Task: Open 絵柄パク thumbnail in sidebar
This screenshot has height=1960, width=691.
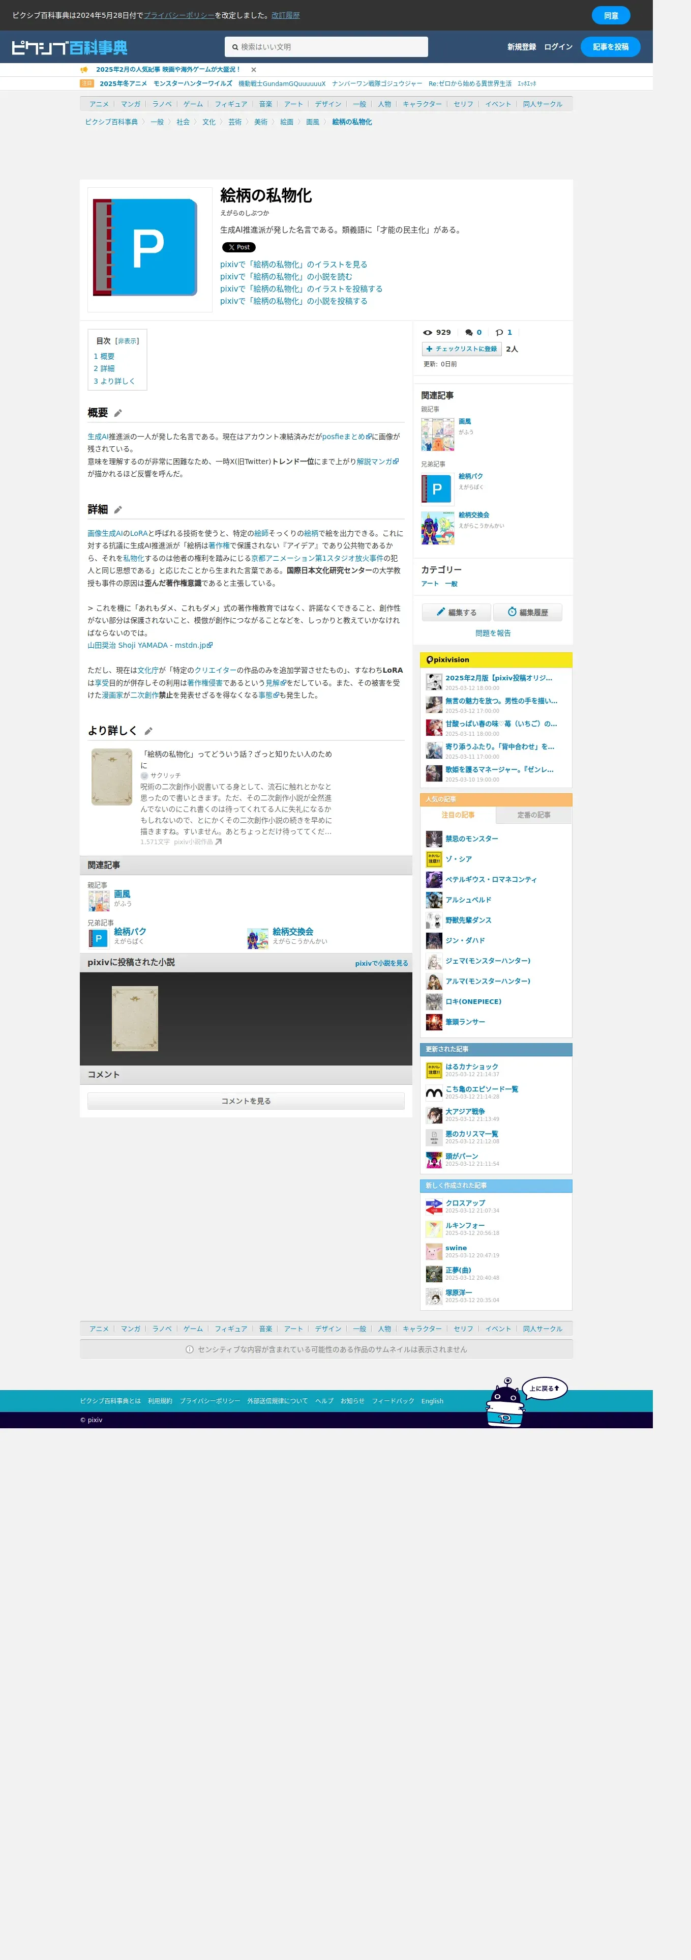Action: point(438,489)
